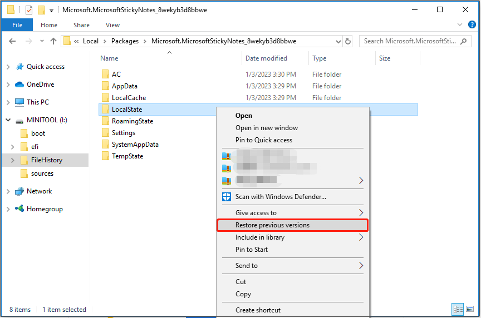The width and height of the screenshot is (481, 318).
Task: Click the TempState folder icon
Action: (105, 156)
